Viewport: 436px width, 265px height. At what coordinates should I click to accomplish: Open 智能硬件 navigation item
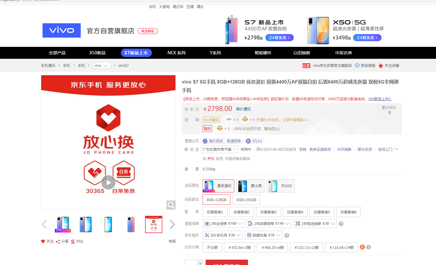(x=263, y=53)
